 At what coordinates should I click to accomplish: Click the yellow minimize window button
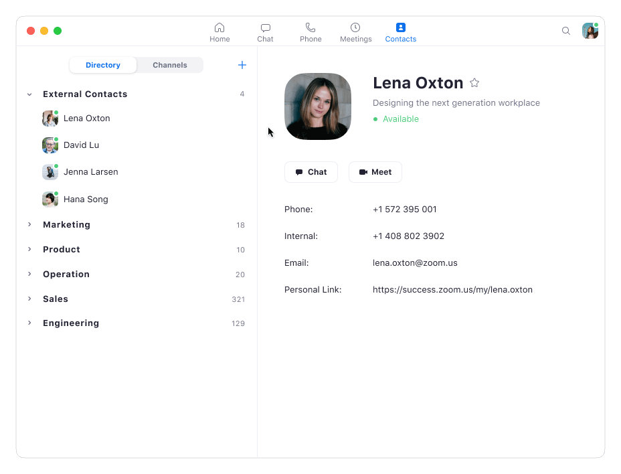coord(44,31)
